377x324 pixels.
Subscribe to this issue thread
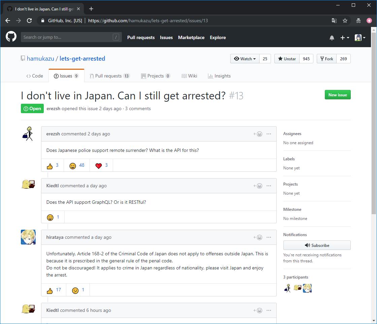pyautogui.click(x=317, y=245)
